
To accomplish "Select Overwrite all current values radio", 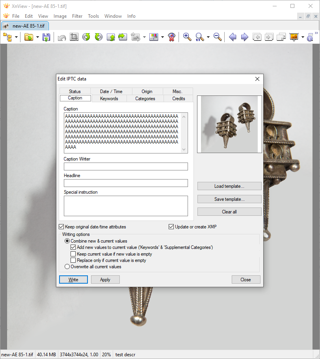I will click(67, 267).
